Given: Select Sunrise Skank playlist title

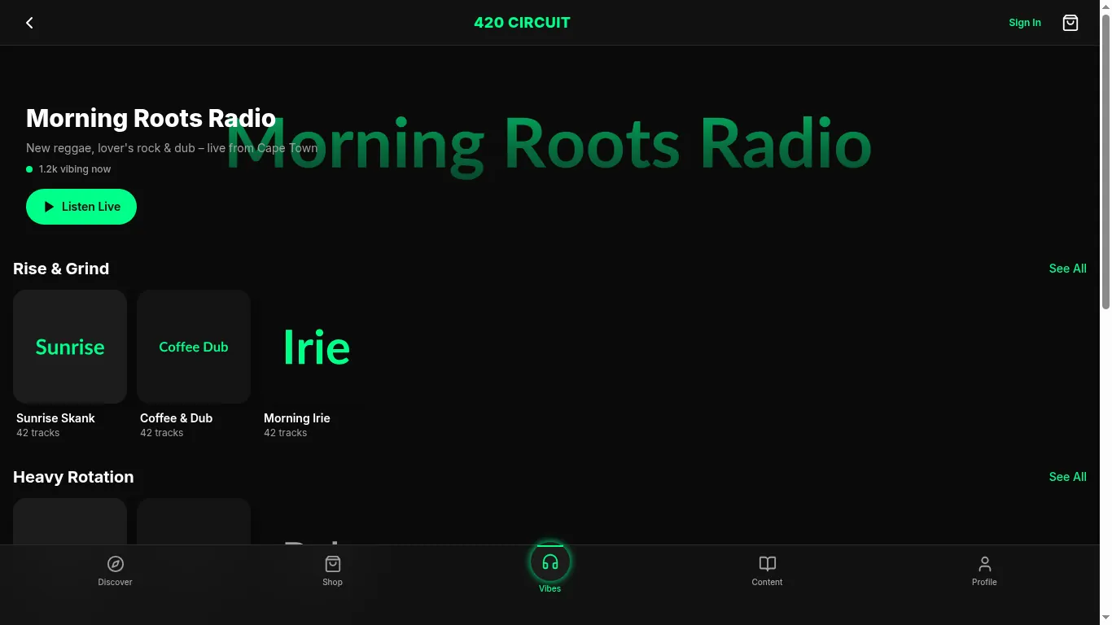Looking at the screenshot, I should (55, 418).
